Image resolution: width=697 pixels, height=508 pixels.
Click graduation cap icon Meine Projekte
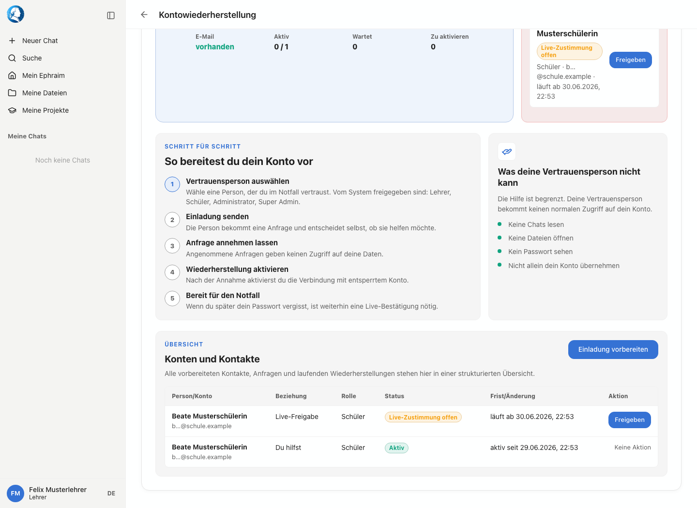tap(12, 110)
